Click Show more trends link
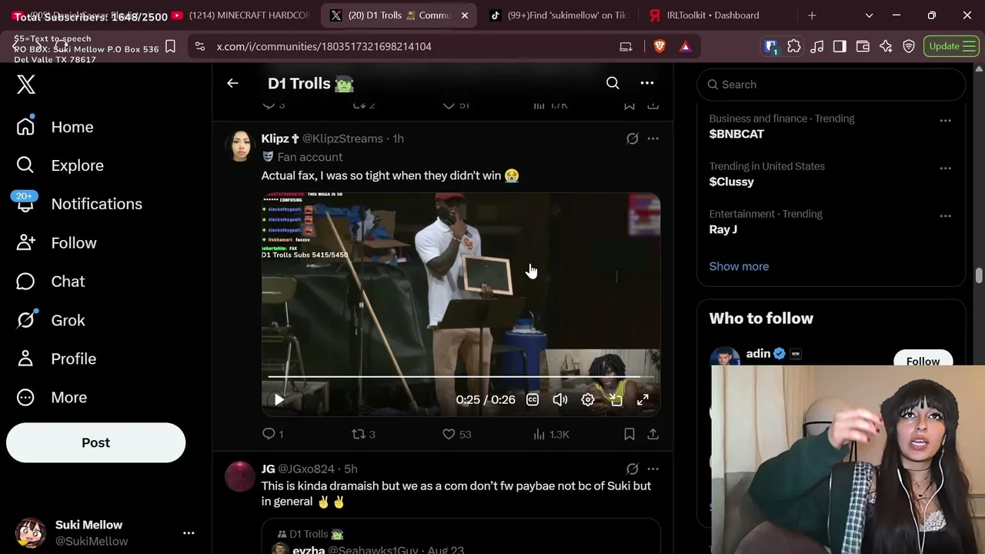 coord(739,266)
